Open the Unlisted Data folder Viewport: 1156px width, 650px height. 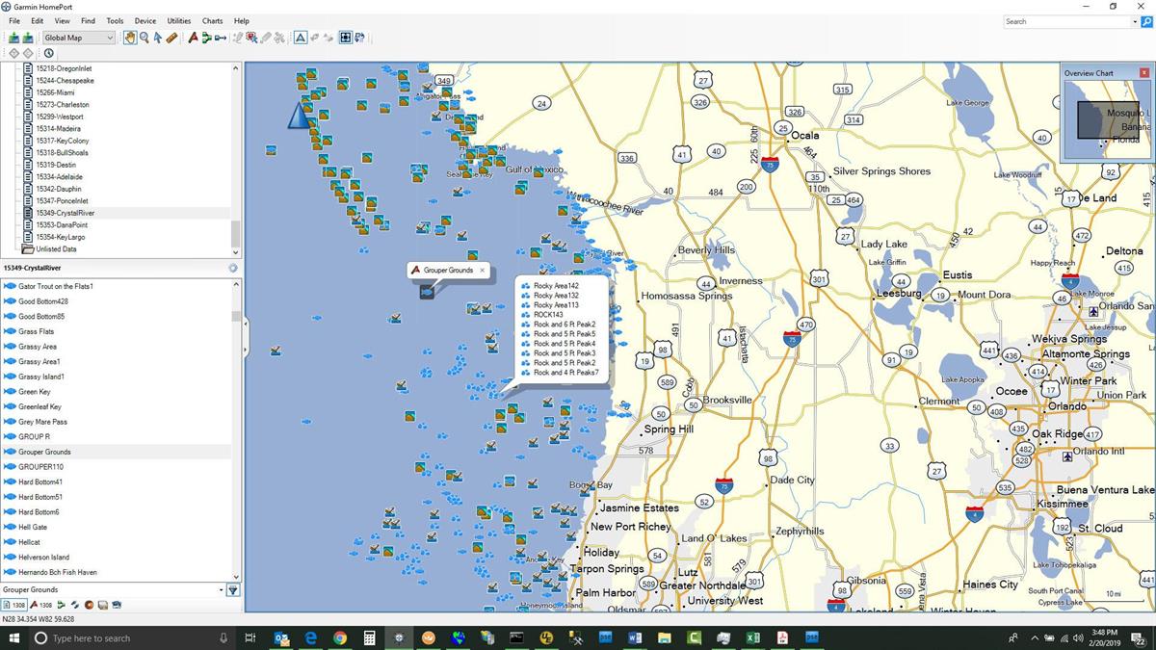[x=56, y=249]
